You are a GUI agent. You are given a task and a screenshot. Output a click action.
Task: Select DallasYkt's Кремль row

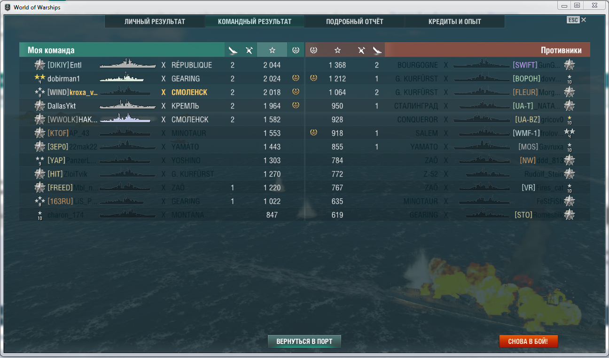(162, 106)
